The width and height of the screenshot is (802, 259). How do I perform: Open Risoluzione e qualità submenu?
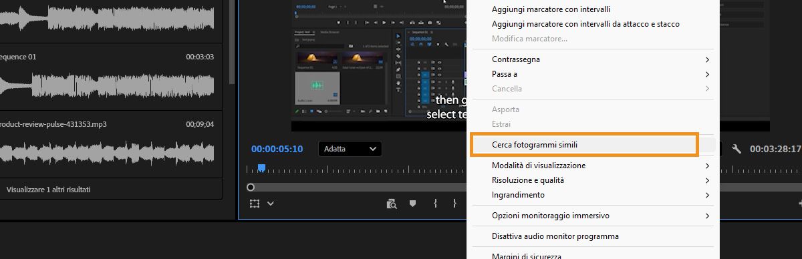(x=593, y=180)
